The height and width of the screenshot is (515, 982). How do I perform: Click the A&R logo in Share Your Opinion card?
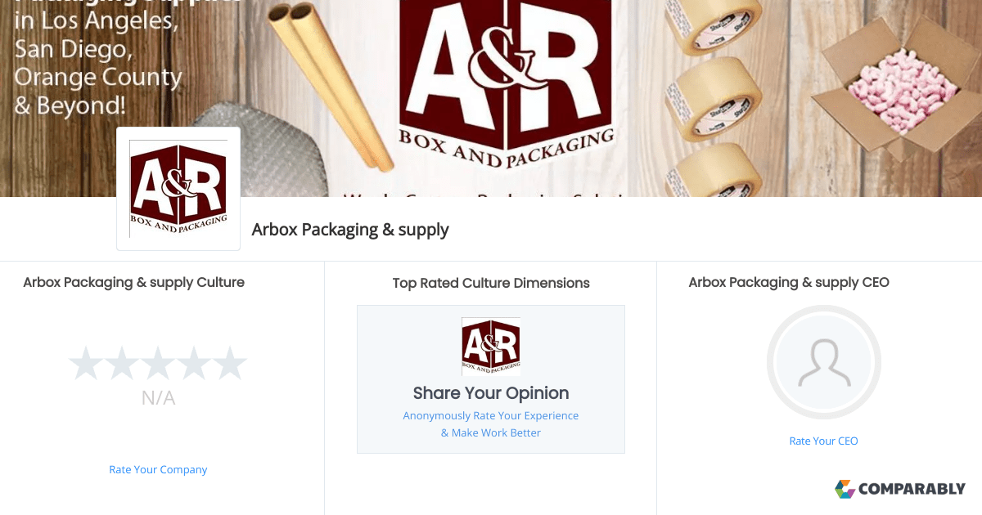491,347
